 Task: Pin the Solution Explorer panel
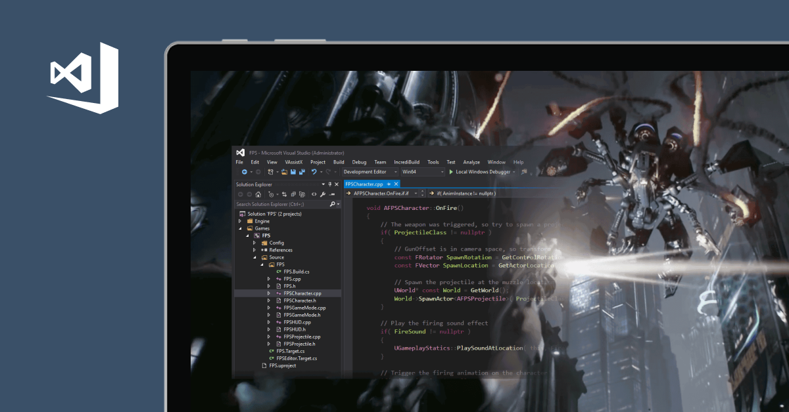(330, 184)
